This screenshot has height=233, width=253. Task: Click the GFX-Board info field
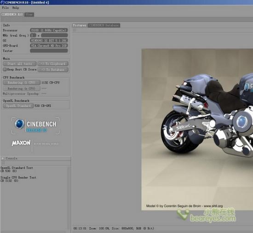(x=49, y=45)
